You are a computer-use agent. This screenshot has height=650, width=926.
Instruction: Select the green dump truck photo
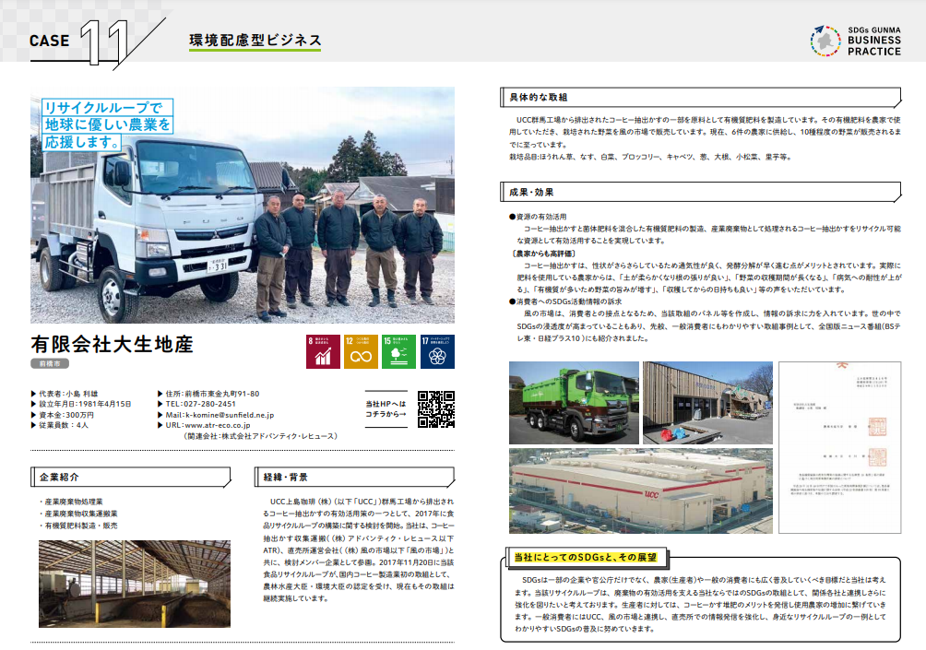click(x=574, y=403)
